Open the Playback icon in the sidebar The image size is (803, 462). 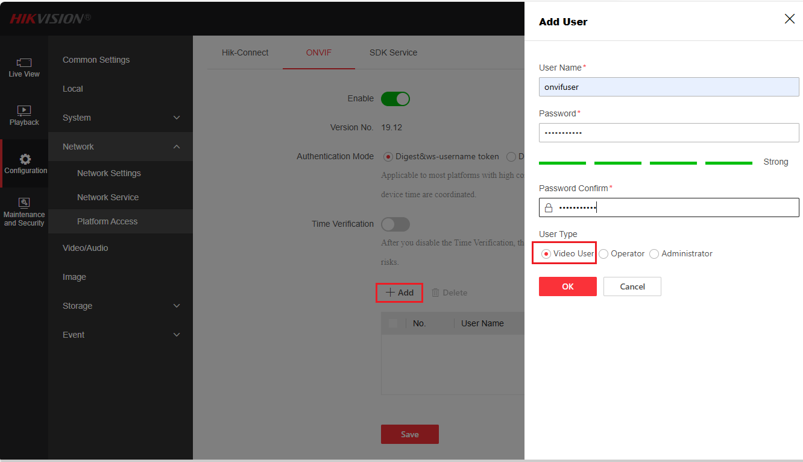click(x=24, y=111)
